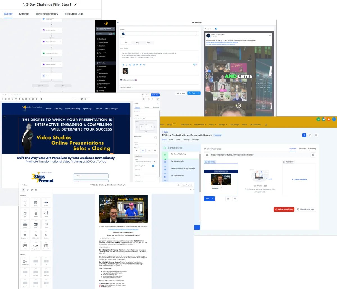Click Save for later in the social post
This screenshot has height=289, width=337.
click(180, 93)
